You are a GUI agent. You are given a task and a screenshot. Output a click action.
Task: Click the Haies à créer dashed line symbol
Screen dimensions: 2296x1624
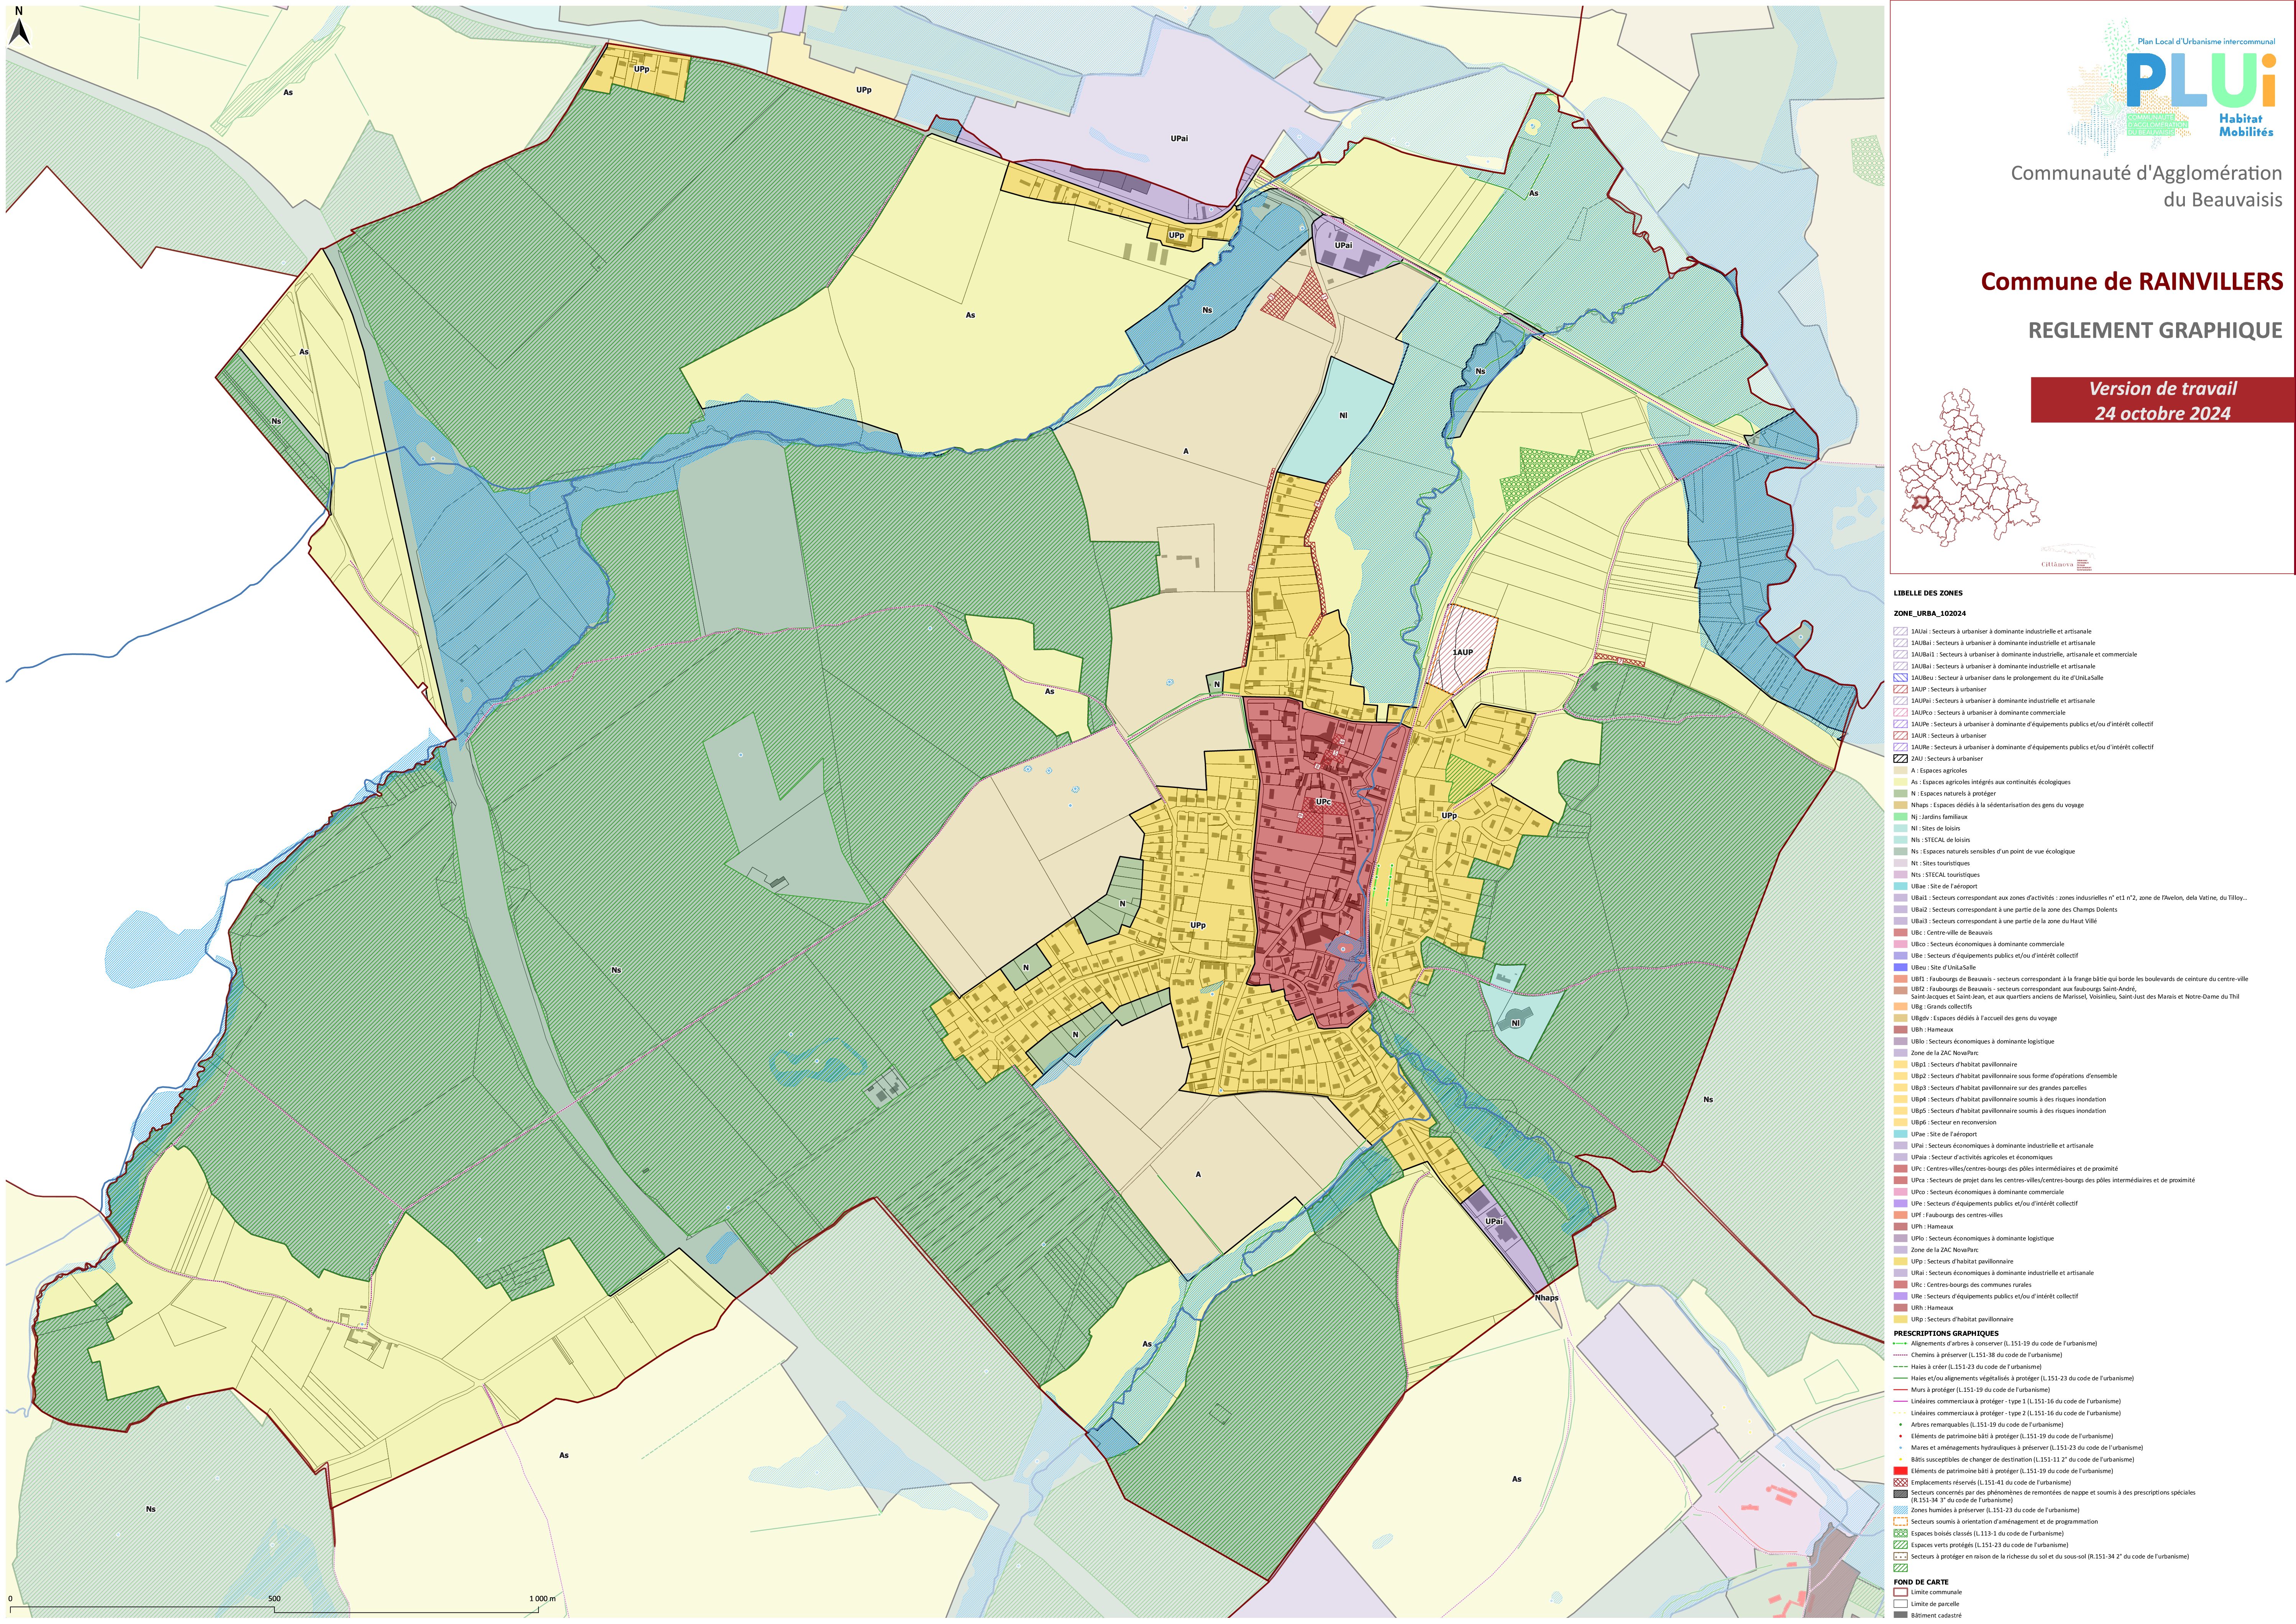1900,1367
